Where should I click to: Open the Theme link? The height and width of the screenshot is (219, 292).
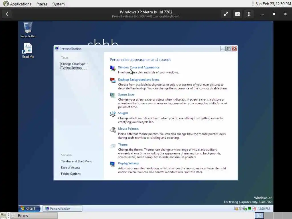point(123,145)
